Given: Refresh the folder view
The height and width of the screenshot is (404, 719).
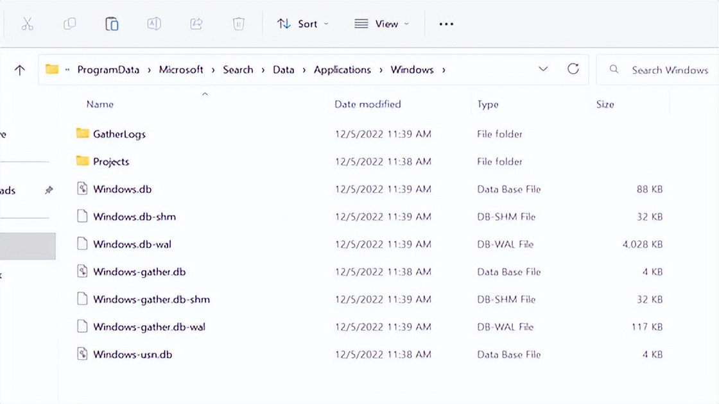Looking at the screenshot, I should (573, 69).
